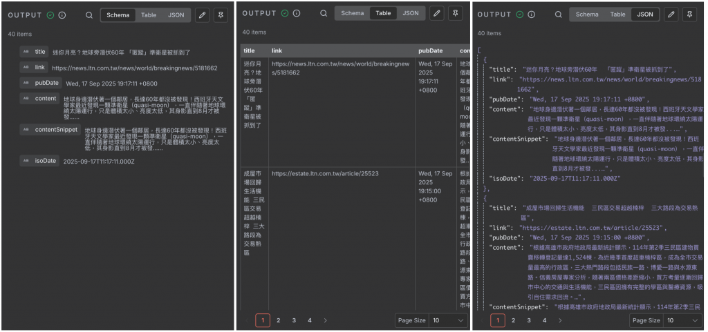Click the pubDate column header in the table

436,51
